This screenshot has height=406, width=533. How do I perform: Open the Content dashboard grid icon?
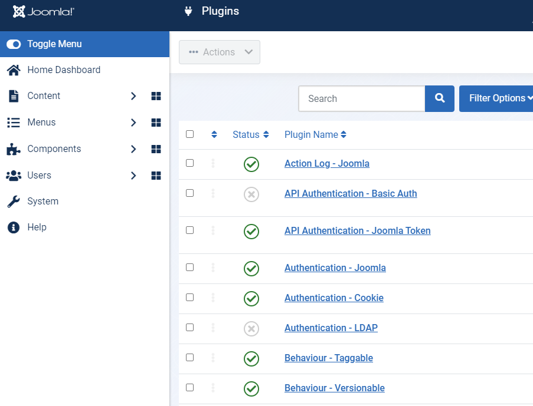(x=156, y=96)
